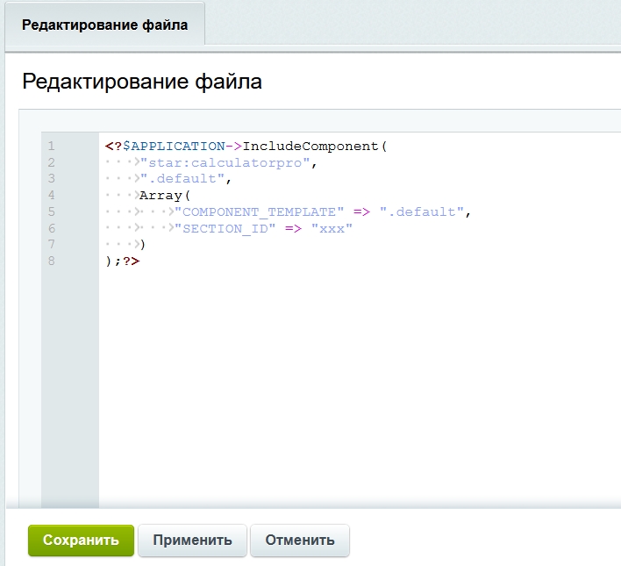
Task: Click the "SECTION_ID" key in code
Action: point(219,228)
